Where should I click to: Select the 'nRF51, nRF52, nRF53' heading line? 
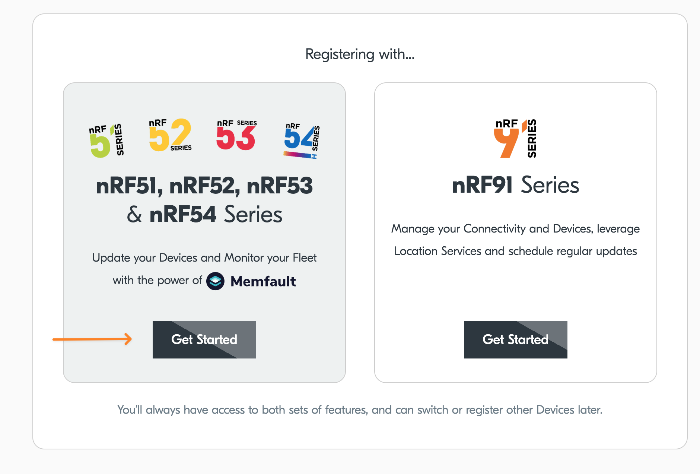[x=204, y=186]
